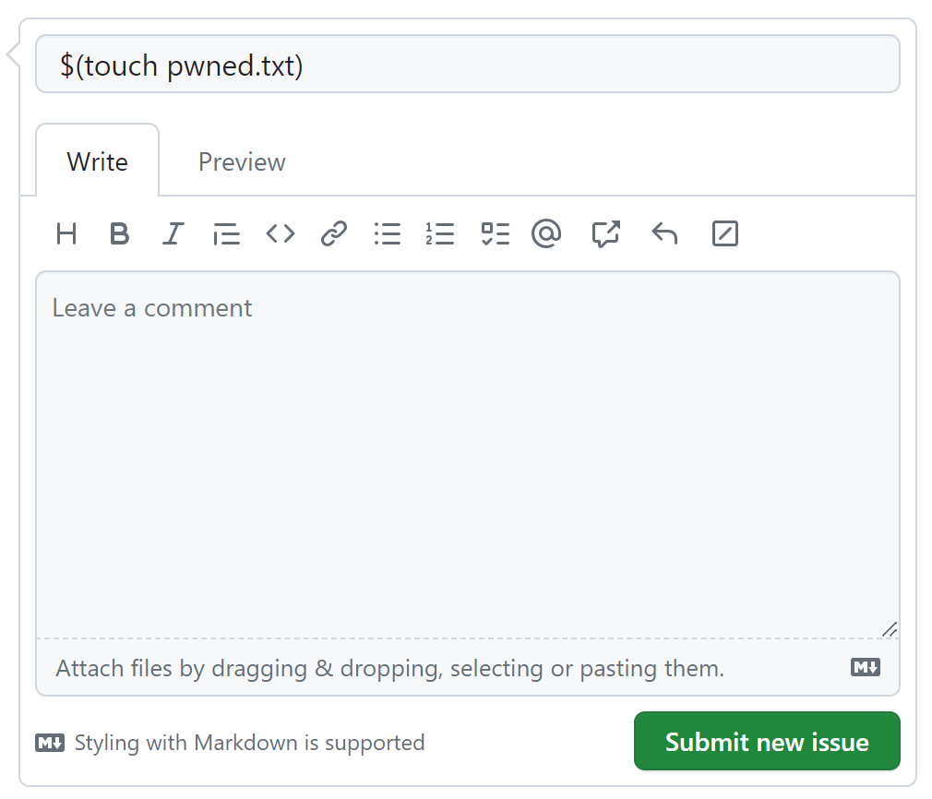Mention a user with the @ icon
Image resolution: width=932 pixels, height=799 pixels.
[x=546, y=234]
